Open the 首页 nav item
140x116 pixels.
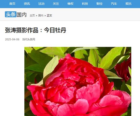click(12, 4)
